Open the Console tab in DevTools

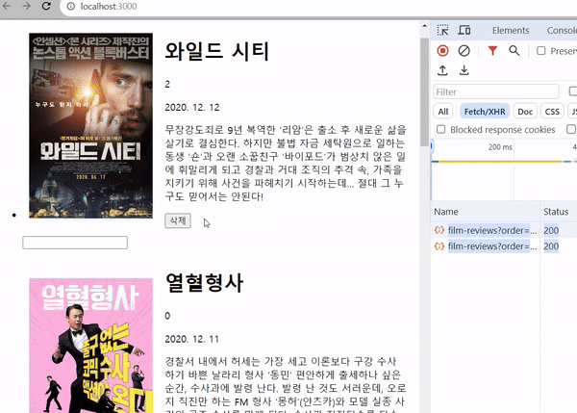coord(562,30)
